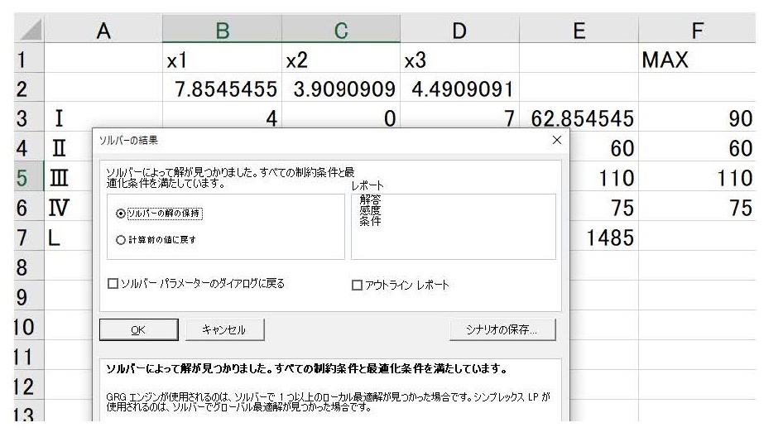This screenshot has height=437, width=783.
Task: Close the ソルバーの結果 dialog
Action: (556, 141)
